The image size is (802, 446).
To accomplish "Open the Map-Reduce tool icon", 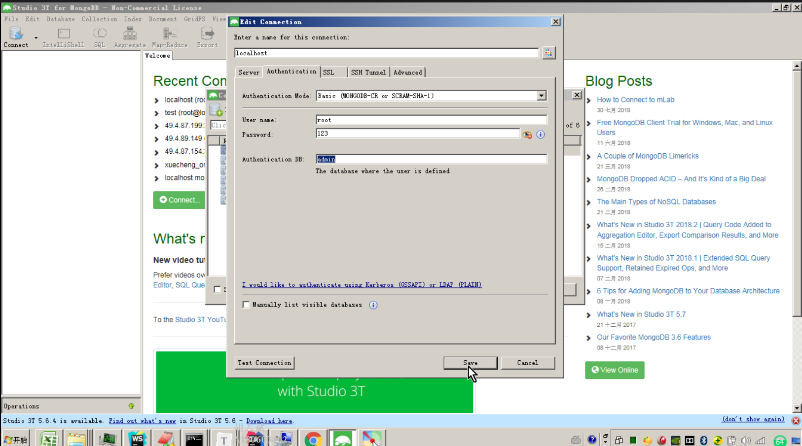I will pyautogui.click(x=170, y=37).
